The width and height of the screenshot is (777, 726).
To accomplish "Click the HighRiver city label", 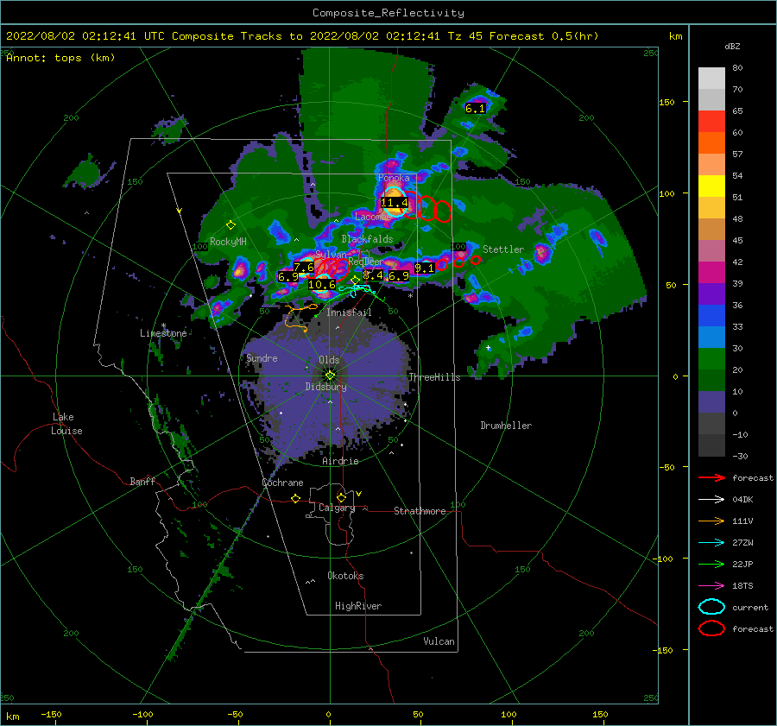I will coord(358,606).
